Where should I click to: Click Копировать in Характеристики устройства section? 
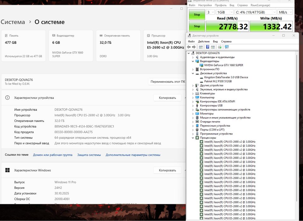tap(167, 98)
